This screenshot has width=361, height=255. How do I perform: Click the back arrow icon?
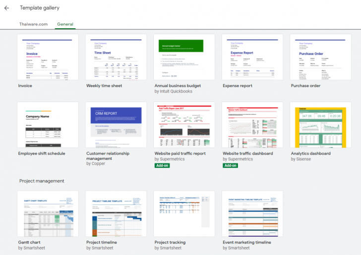[x=6, y=8]
